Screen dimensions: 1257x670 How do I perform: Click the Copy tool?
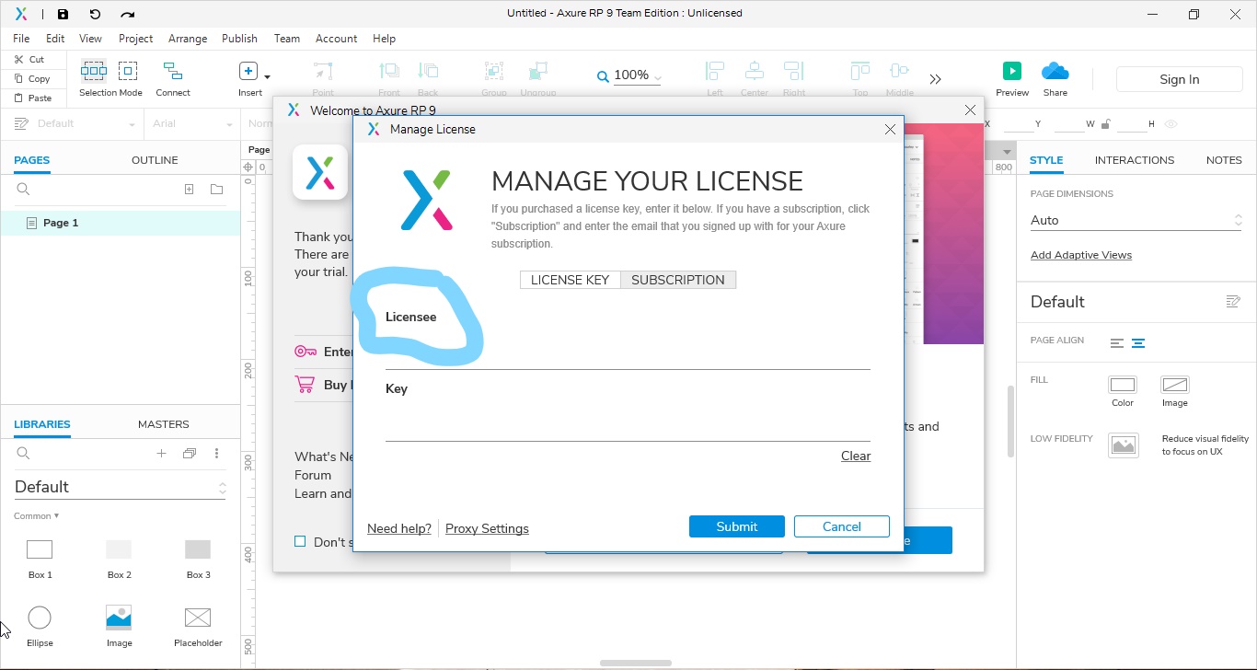[x=31, y=78]
